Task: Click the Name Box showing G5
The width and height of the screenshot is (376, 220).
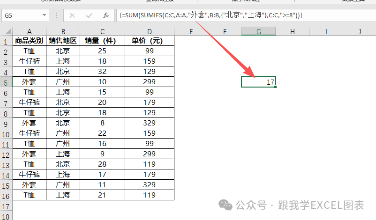Action: pos(25,15)
